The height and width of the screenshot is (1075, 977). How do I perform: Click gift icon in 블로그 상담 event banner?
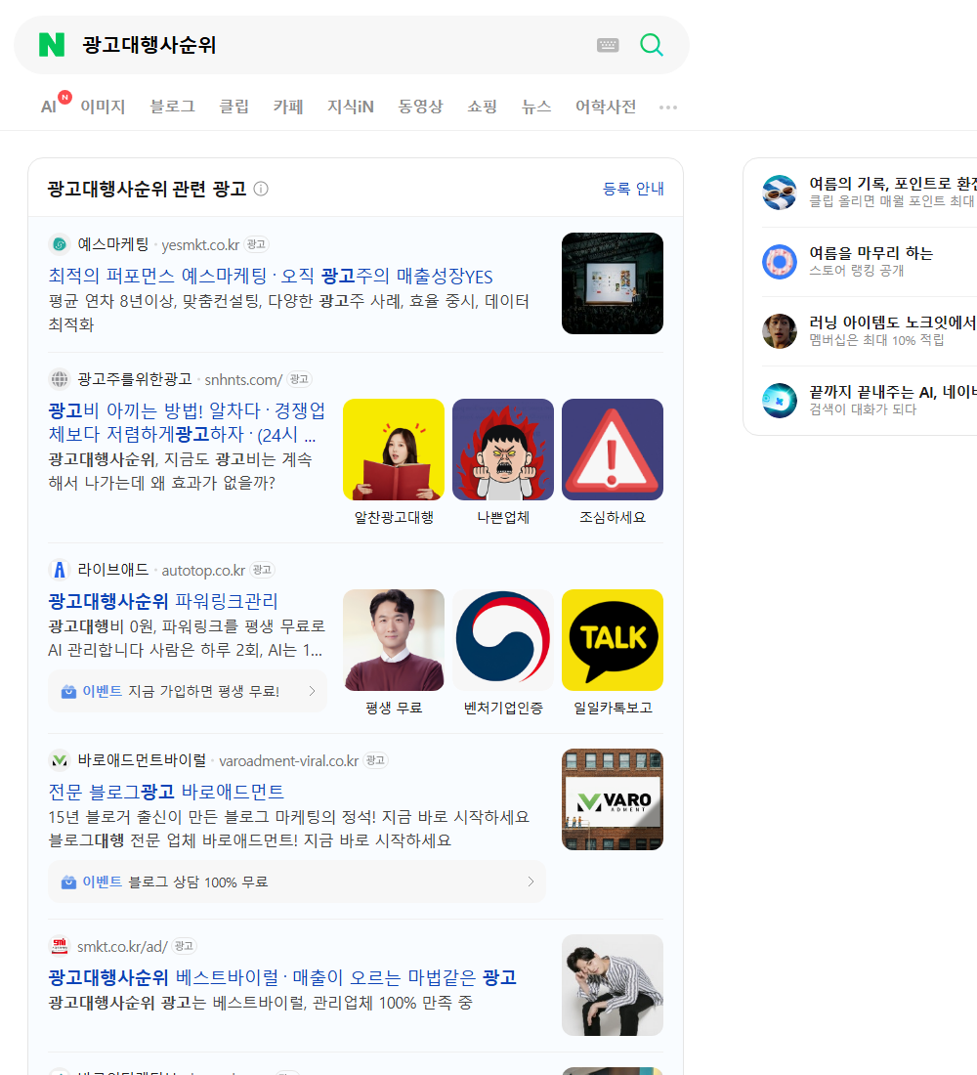[x=68, y=881]
